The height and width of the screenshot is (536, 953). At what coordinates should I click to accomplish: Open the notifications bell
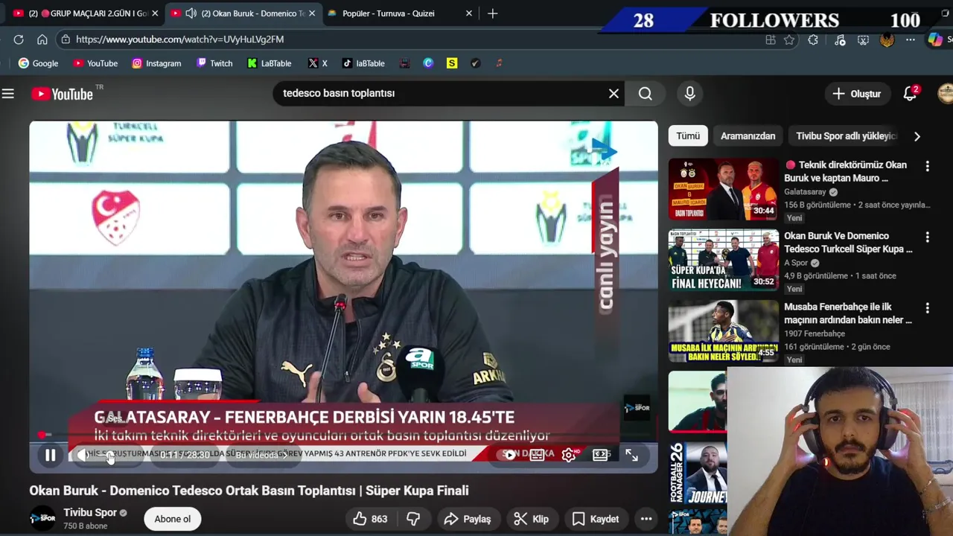pyautogui.click(x=910, y=94)
